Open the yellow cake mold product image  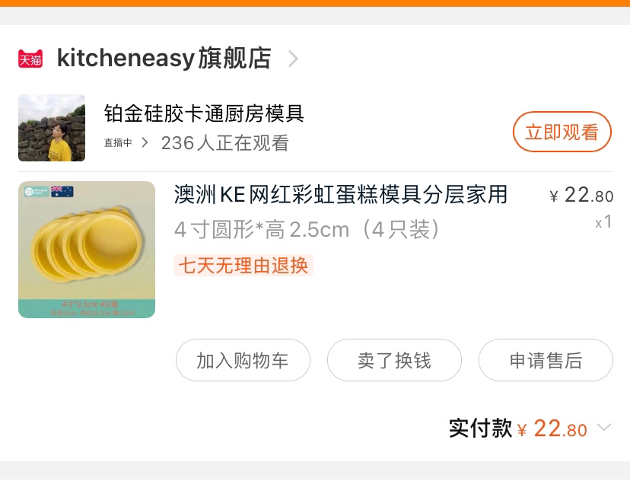[x=87, y=250]
